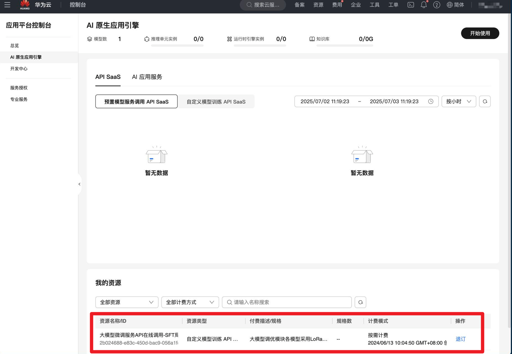Image resolution: width=512 pixels, height=354 pixels.
Task: Click the model count layers icon
Action: tap(89, 39)
